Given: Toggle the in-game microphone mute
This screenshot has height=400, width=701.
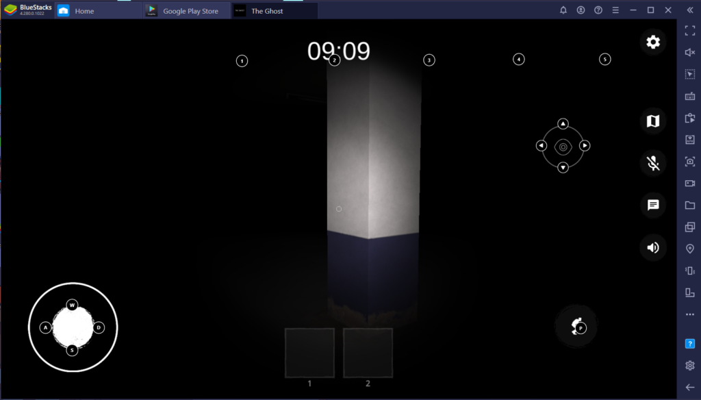Looking at the screenshot, I should 653,163.
